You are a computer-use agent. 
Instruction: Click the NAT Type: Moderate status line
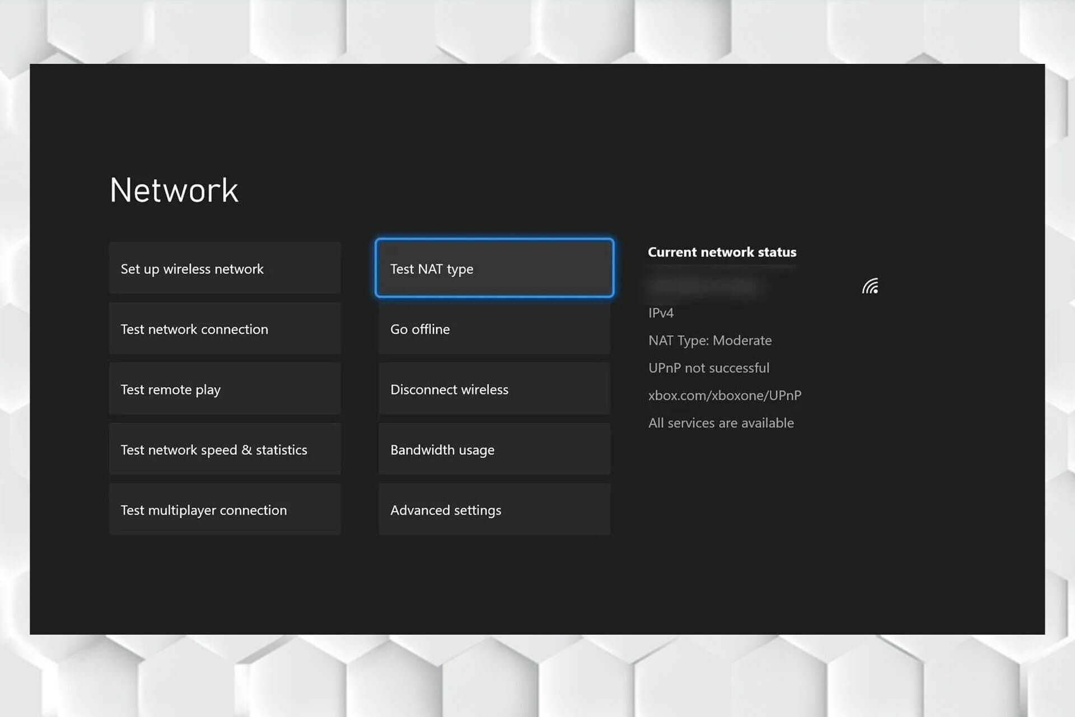[709, 341]
